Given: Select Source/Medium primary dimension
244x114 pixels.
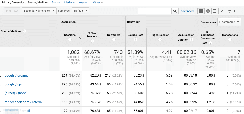Looking at the screenshot, I should click(x=38, y=2).
